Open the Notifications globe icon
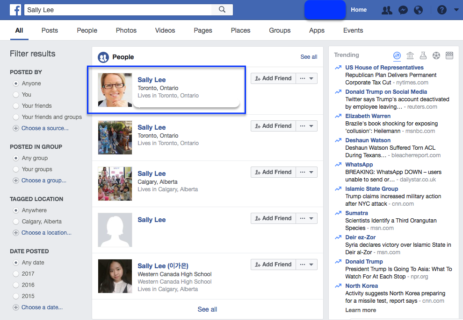 click(418, 10)
